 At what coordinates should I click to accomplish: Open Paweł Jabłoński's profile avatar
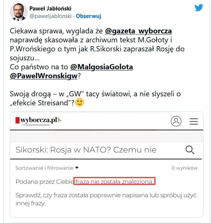[x=19, y=12]
